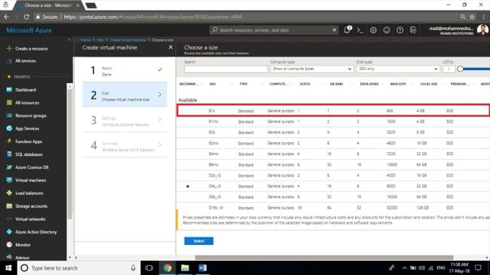
Task: Open App Services in sidebar
Action: tap(27, 128)
